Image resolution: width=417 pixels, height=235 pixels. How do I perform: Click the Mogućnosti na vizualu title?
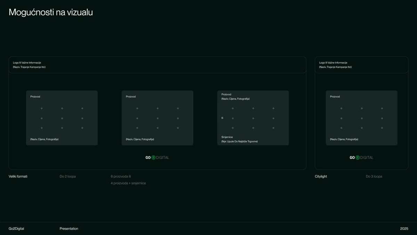51,13
